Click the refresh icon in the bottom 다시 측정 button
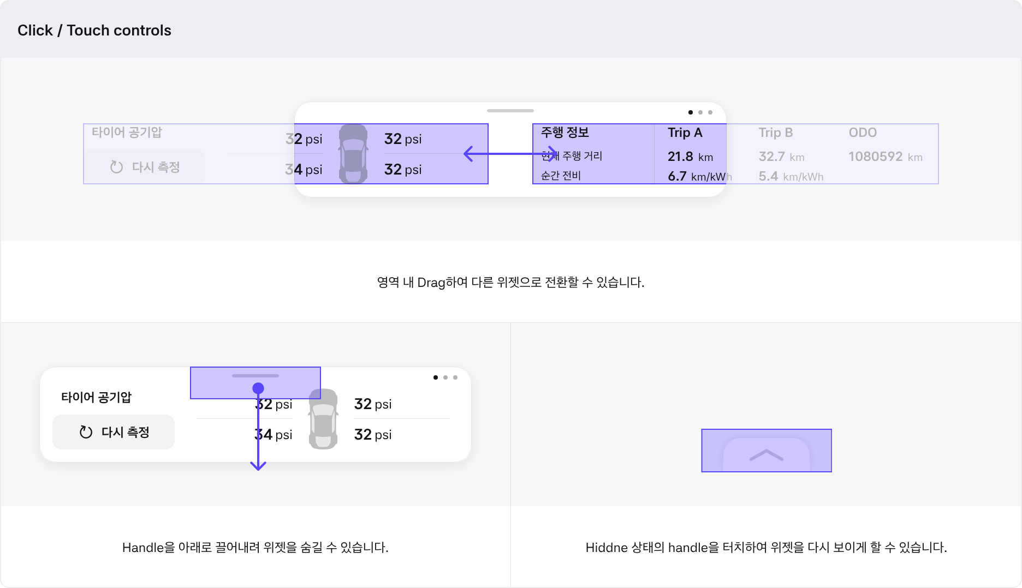Viewport: 1022px width, 588px height. click(x=85, y=431)
